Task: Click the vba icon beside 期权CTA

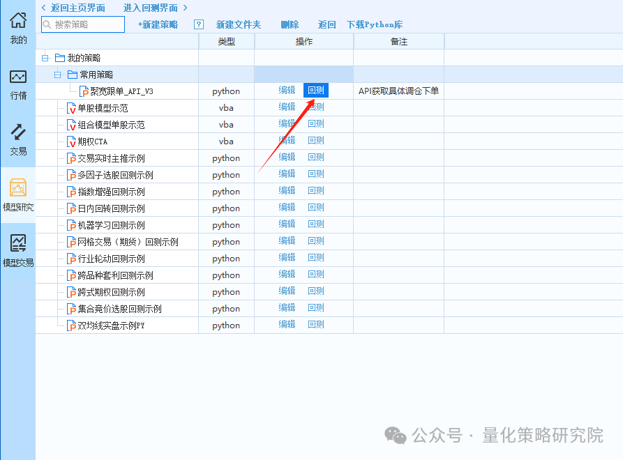Action: [71, 141]
